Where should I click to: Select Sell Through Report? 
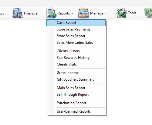click(76, 95)
